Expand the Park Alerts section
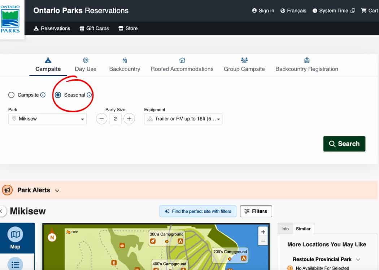 pos(57,190)
